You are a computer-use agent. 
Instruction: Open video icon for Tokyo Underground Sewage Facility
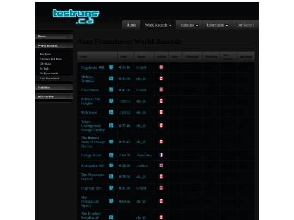[x=112, y=125]
